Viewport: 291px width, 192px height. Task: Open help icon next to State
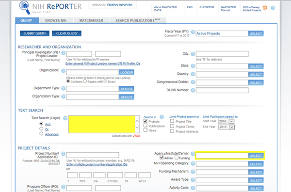click(193, 66)
